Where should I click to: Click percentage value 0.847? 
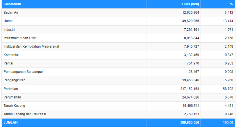tap(229, 55)
